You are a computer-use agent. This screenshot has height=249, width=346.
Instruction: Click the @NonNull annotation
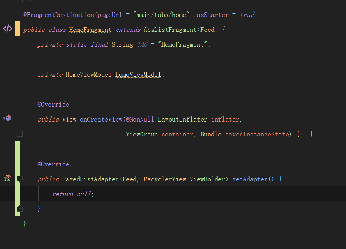tap(140, 119)
